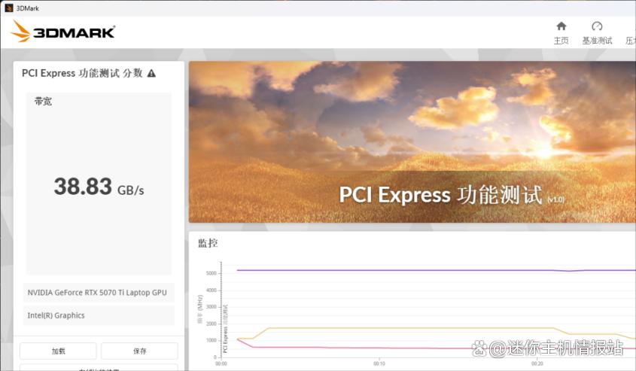Click the 3DMark app icon in title bar
Viewport: 636px width, 371px height.
tap(8, 8)
